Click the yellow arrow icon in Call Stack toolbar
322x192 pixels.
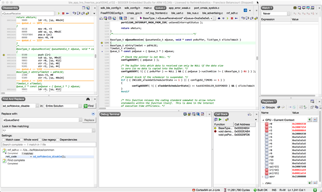click(x=227, y=119)
